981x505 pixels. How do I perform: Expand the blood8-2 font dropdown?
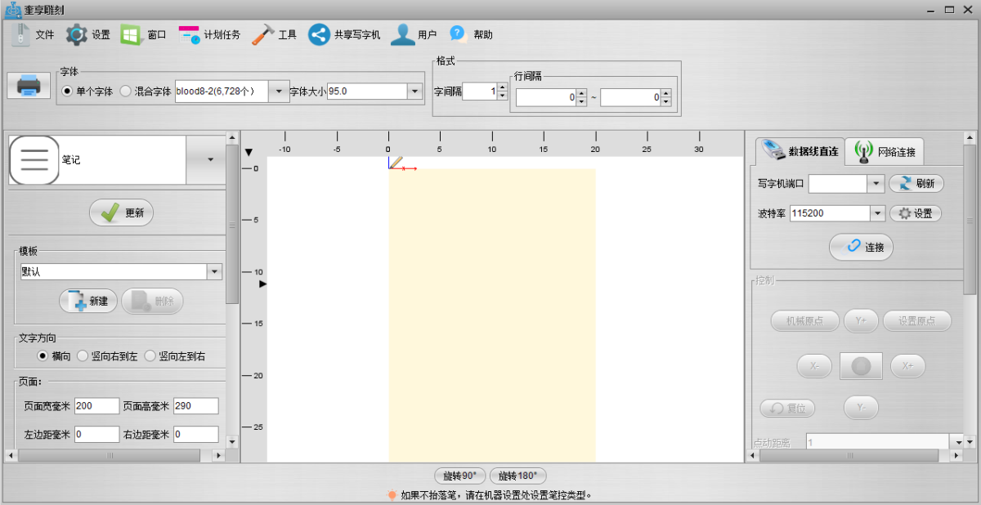[279, 92]
